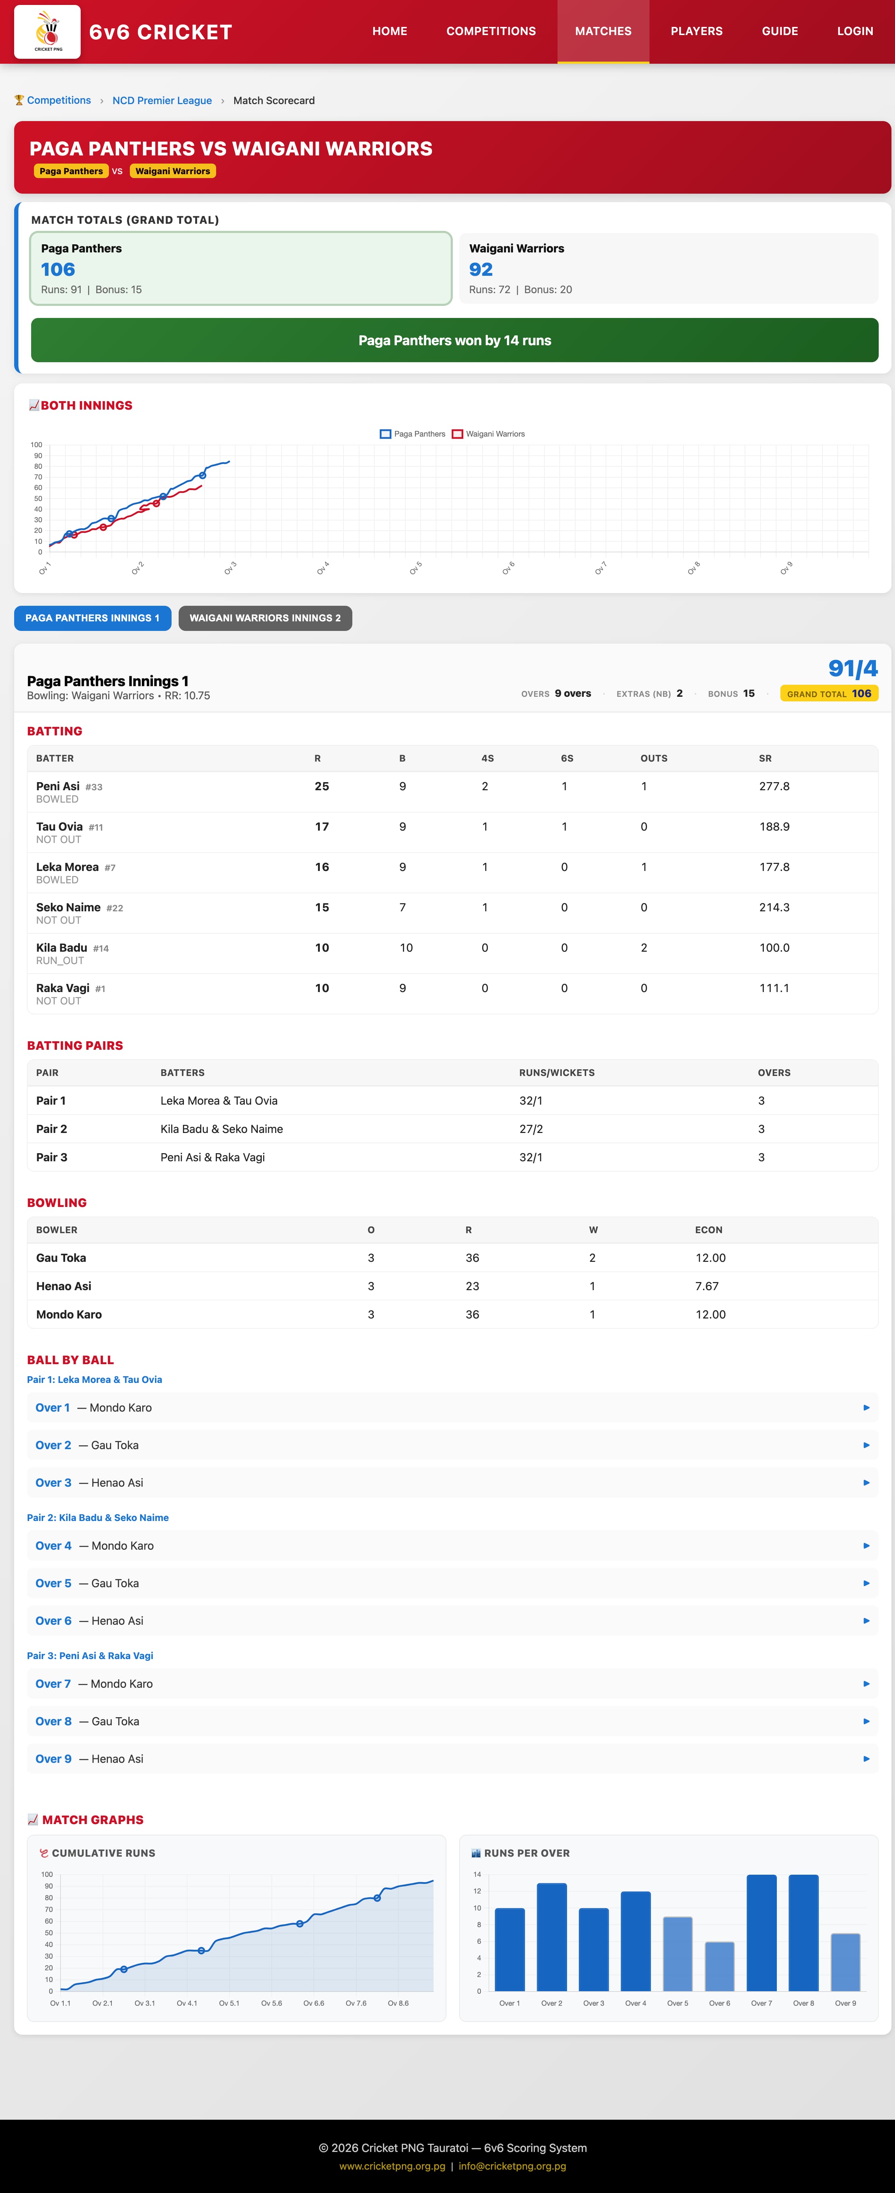Click the Login nav item

tap(855, 32)
